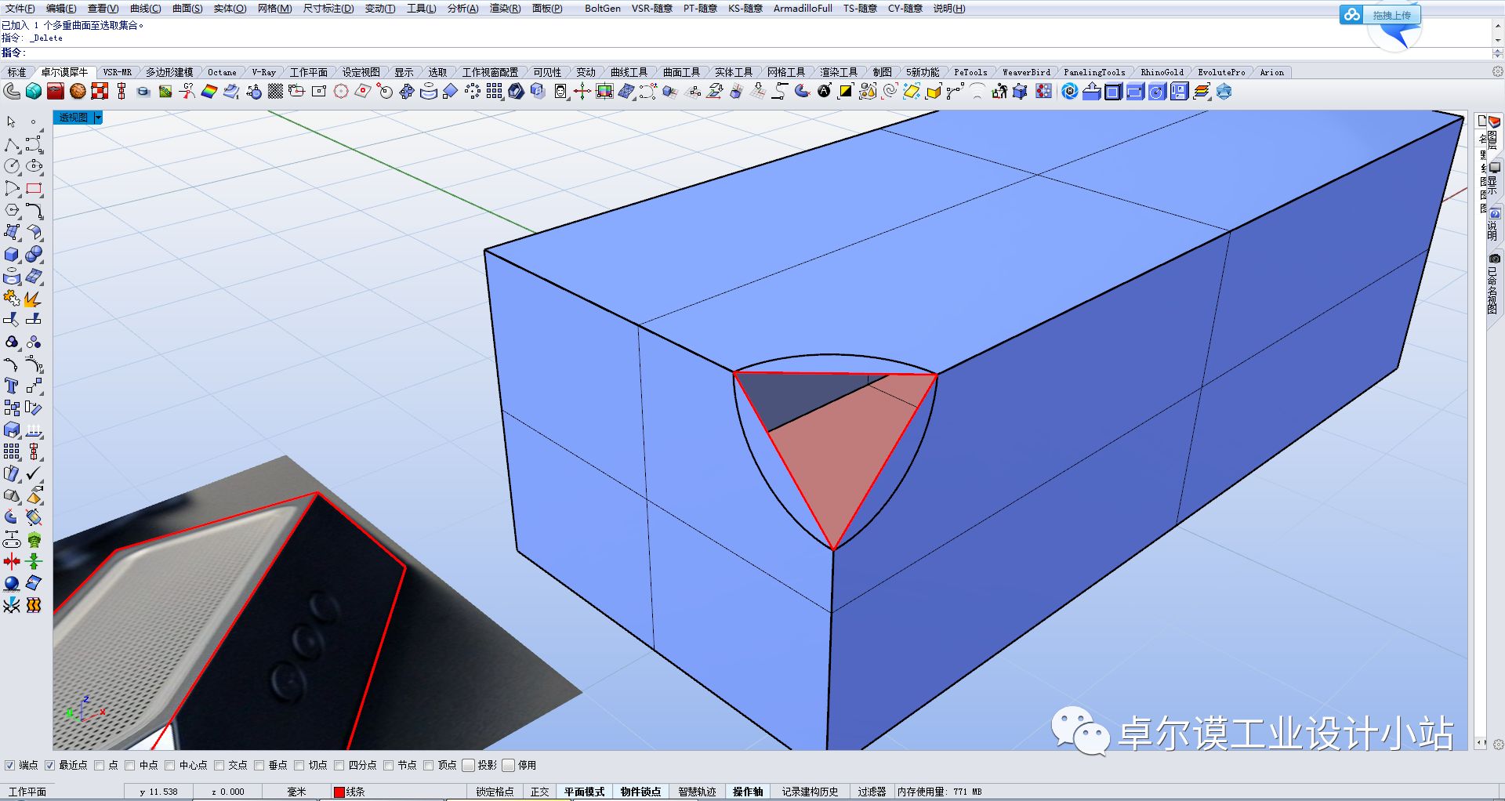
Task: Click the red-green gumball axis icon
Action: (582, 92)
